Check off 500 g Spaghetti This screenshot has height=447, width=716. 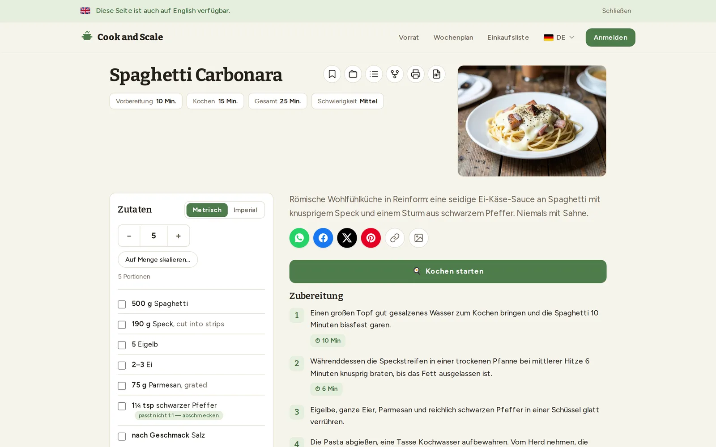122,304
